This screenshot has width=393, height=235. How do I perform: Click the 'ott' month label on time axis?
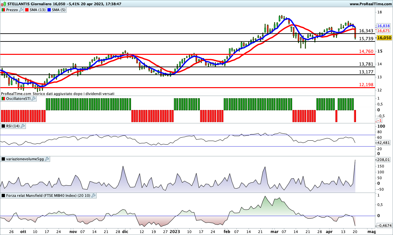(x=23, y=231)
